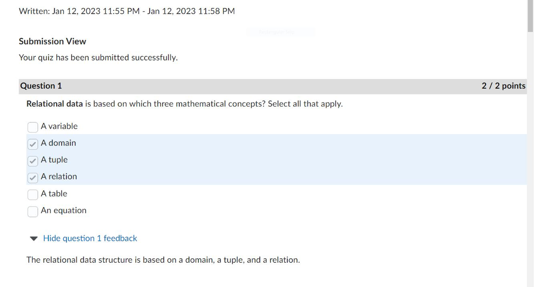The image size is (541, 287).
Task: Click the 'A variable' answer label
Action: click(x=59, y=126)
